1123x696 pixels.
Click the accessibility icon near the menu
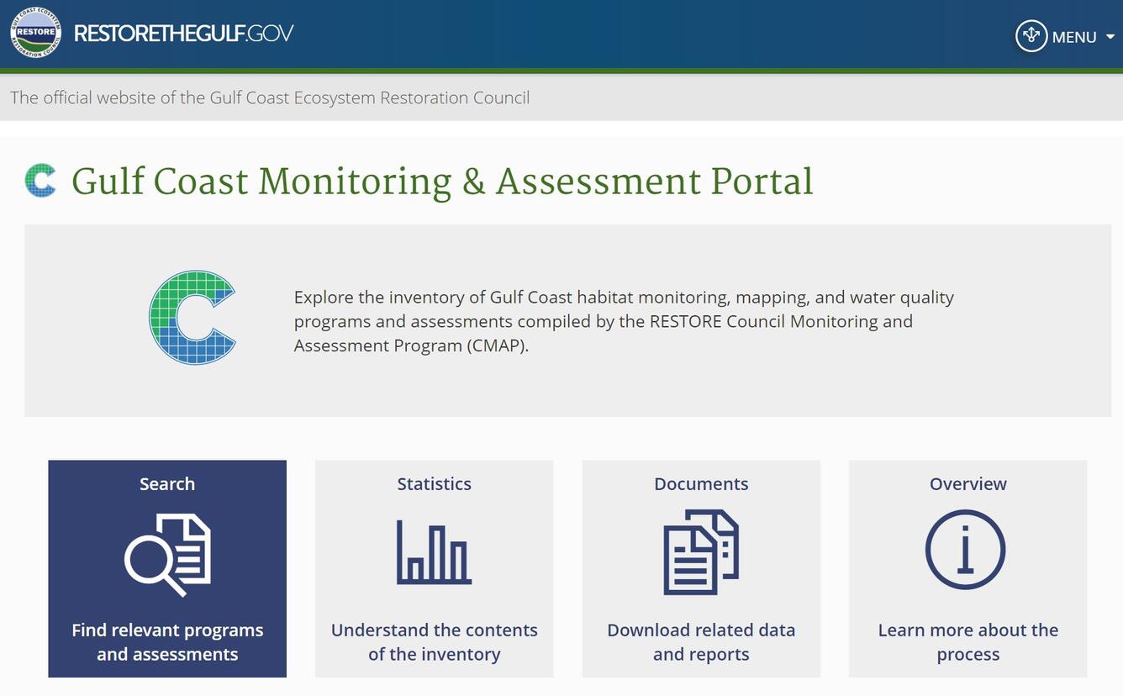[1032, 36]
